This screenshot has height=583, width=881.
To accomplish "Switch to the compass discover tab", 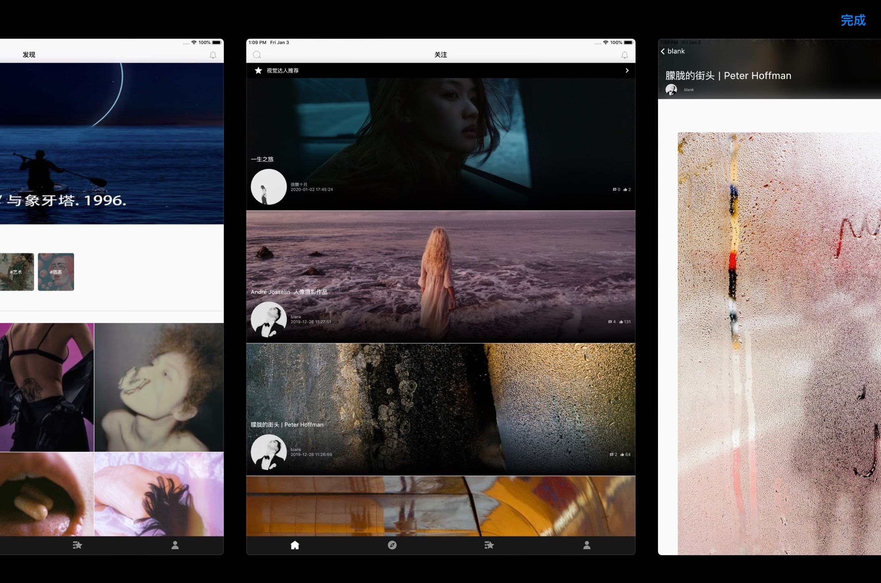I will pyautogui.click(x=392, y=545).
